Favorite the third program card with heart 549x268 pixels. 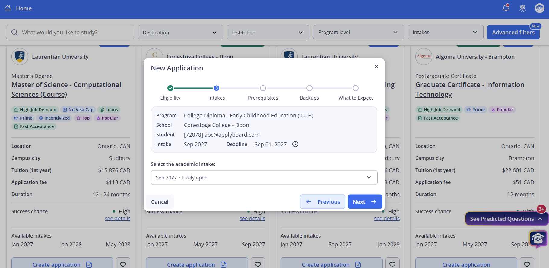tap(392, 264)
